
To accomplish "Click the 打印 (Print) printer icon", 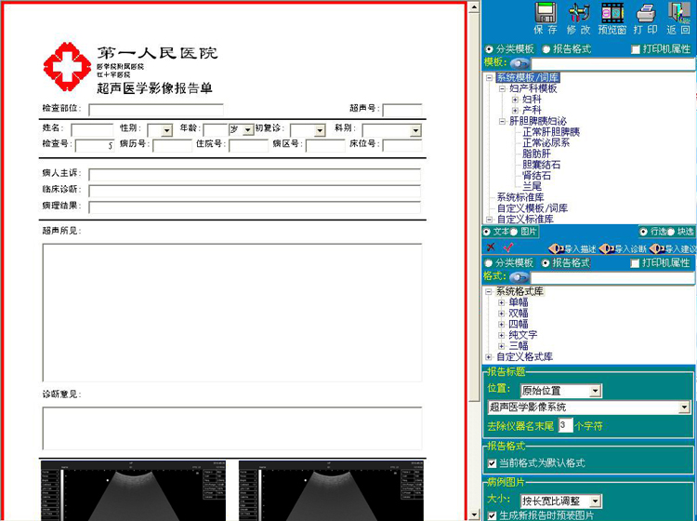I will (x=646, y=13).
